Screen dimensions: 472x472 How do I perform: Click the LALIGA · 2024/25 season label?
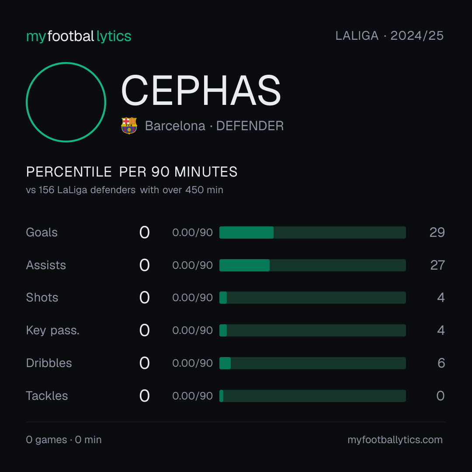(389, 36)
